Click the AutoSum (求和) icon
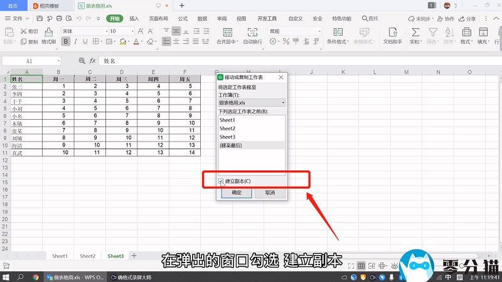Viewport: 502px width, 282px height. coord(415,31)
